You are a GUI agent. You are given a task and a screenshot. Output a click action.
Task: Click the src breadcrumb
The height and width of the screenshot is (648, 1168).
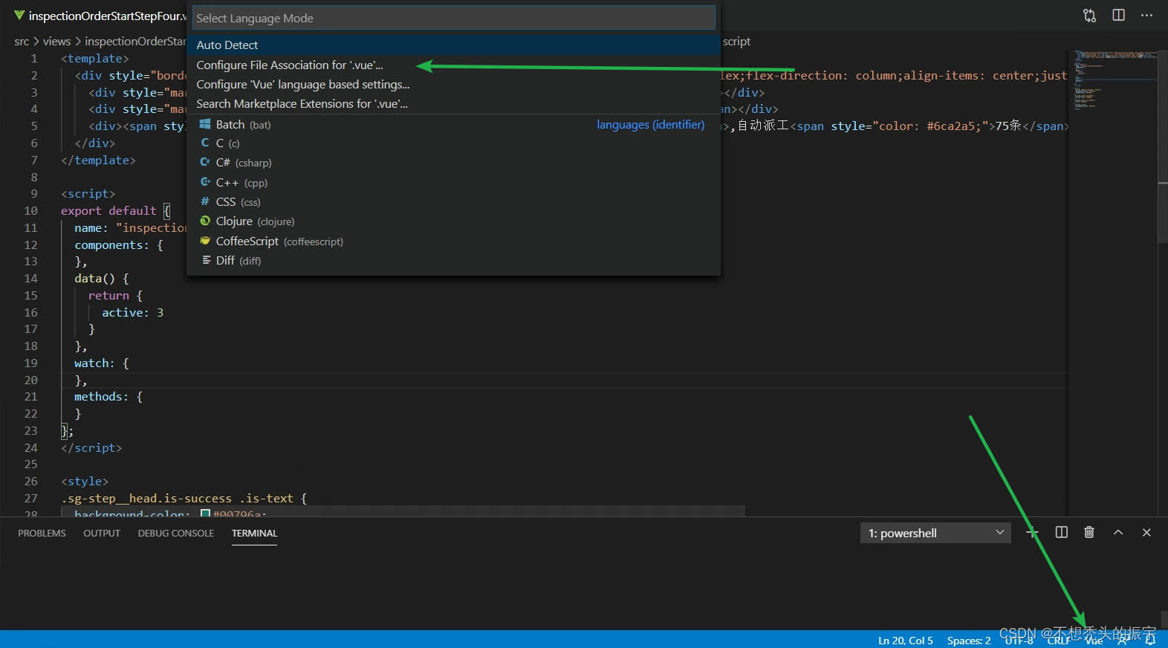22,42
